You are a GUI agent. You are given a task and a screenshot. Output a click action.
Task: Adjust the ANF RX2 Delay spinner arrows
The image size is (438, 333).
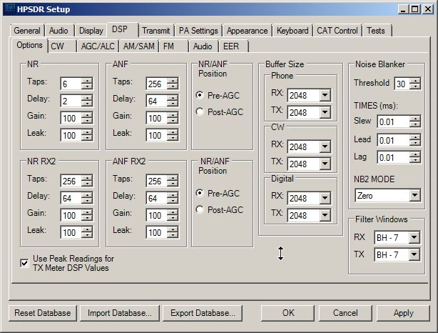point(173,198)
